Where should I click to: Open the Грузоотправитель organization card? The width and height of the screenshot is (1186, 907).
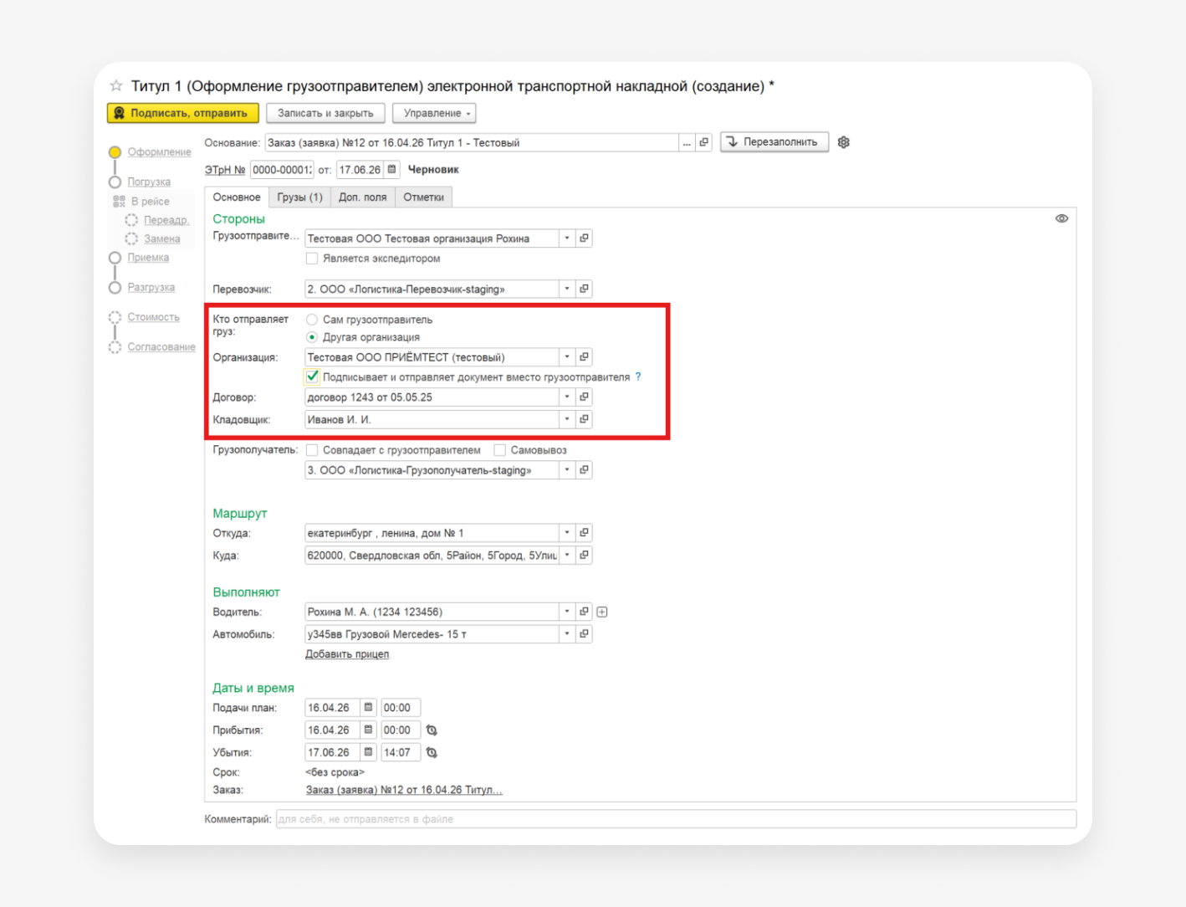[585, 238]
